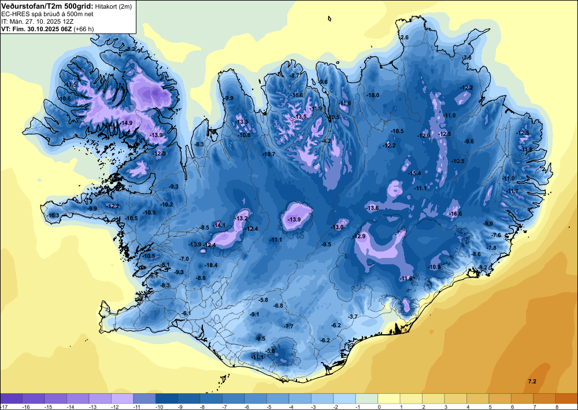This screenshot has height=410, width=578.
Task: Click the legend swatch between -12 and -11
Action: (x=123, y=398)
